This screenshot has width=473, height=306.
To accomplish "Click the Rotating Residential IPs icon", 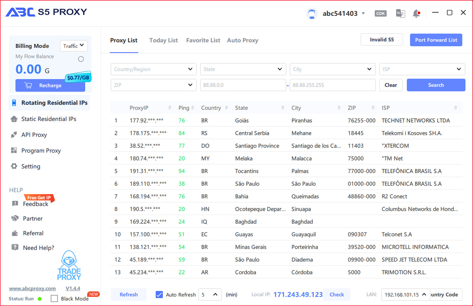I will pyautogui.click(x=14, y=103).
